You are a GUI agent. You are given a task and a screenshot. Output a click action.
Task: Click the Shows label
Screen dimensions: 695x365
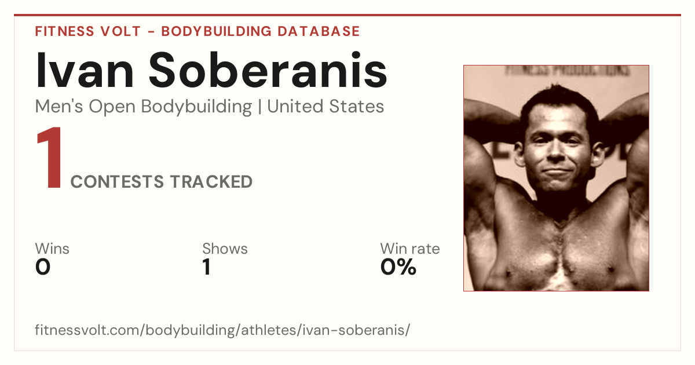coord(225,249)
